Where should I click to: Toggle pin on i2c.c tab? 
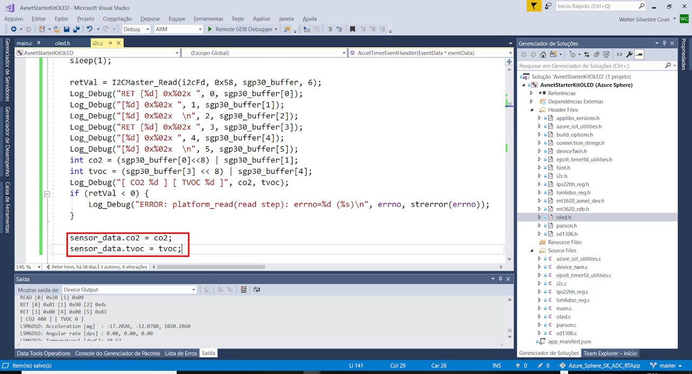tap(110, 43)
